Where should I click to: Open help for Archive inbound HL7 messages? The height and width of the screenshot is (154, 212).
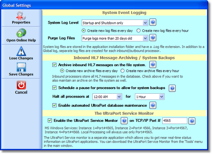tap(153, 65)
